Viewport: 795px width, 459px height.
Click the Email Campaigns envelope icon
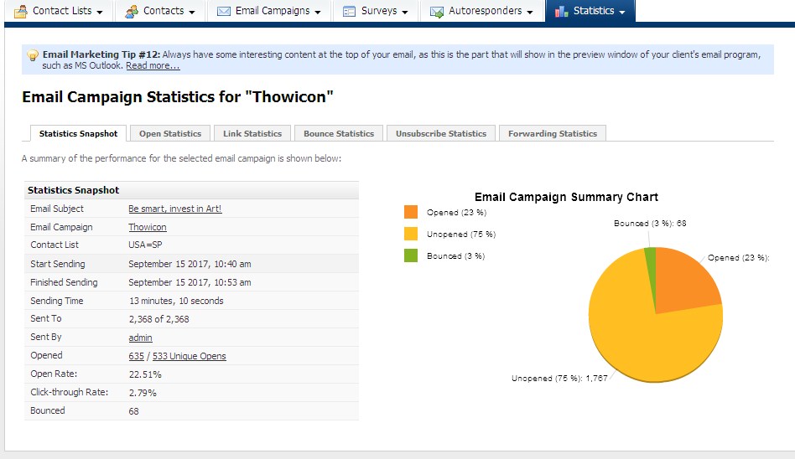(x=224, y=11)
